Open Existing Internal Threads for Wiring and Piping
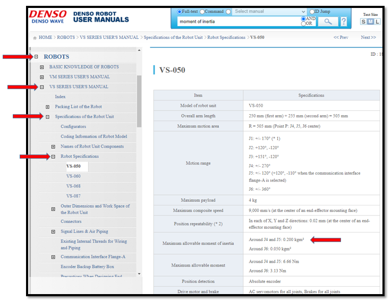 pyautogui.click(x=93, y=245)
